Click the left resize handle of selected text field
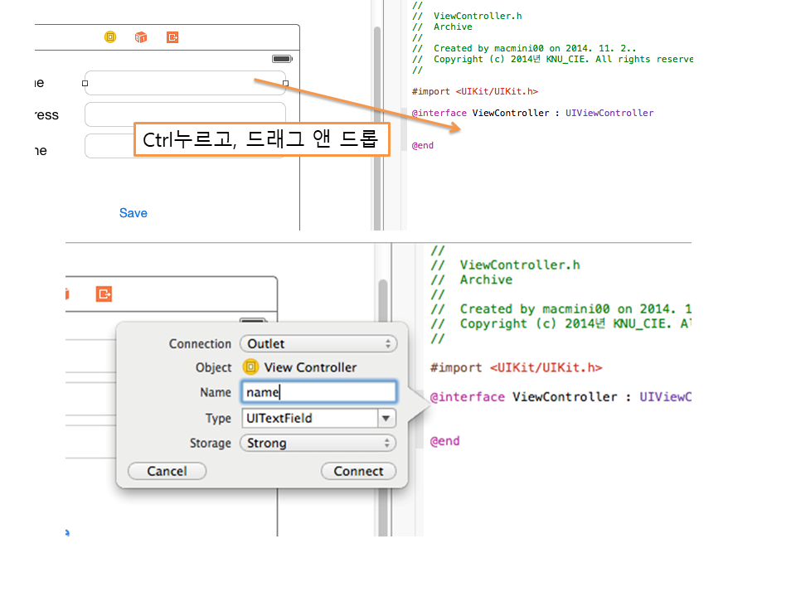 (x=85, y=83)
